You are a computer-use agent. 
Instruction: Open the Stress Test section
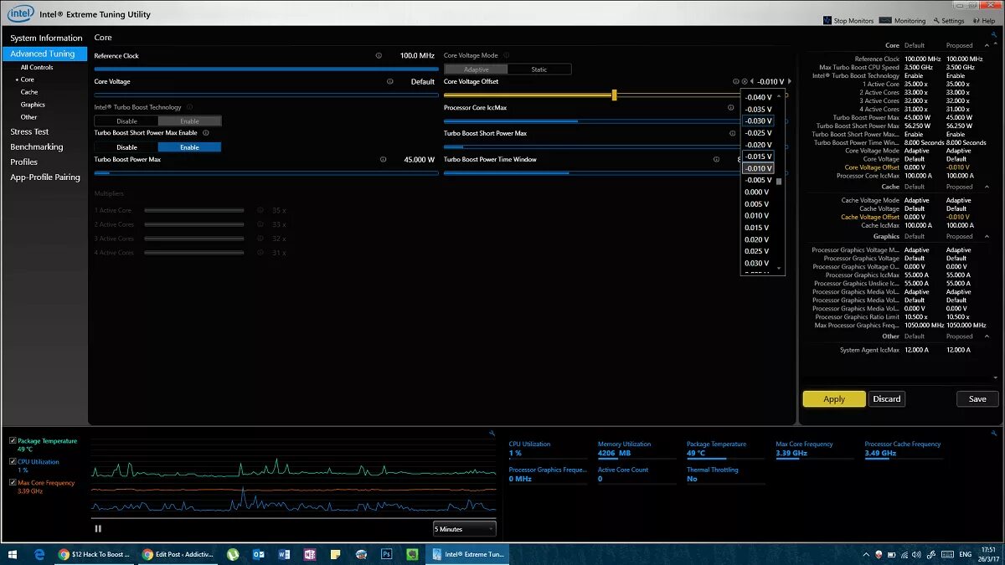click(x=29, y=132)
